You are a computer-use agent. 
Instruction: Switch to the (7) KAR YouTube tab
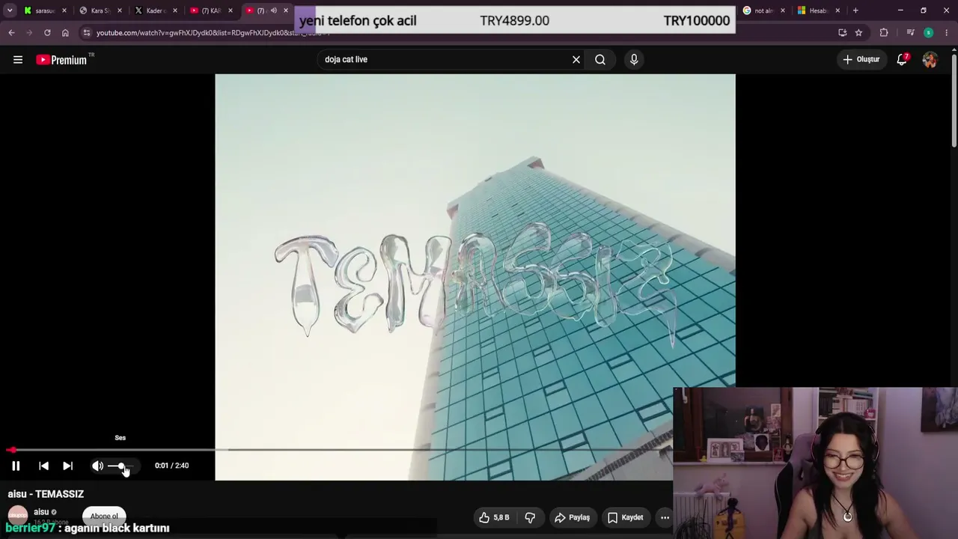[210, 10]
